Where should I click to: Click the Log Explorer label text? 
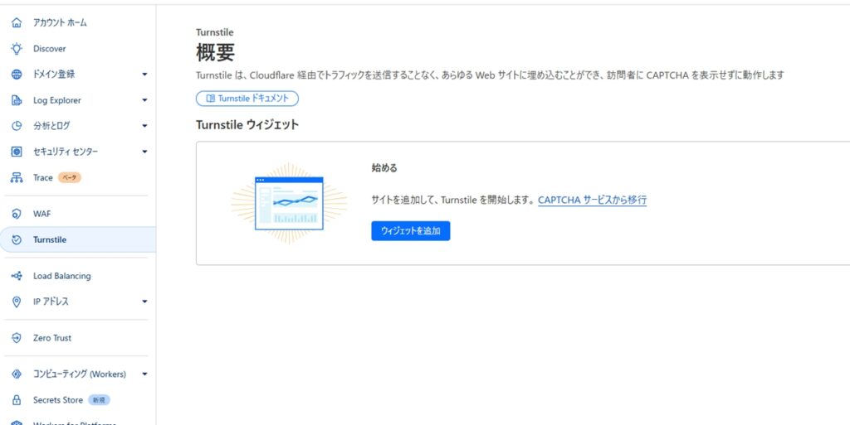coord(57,100)
